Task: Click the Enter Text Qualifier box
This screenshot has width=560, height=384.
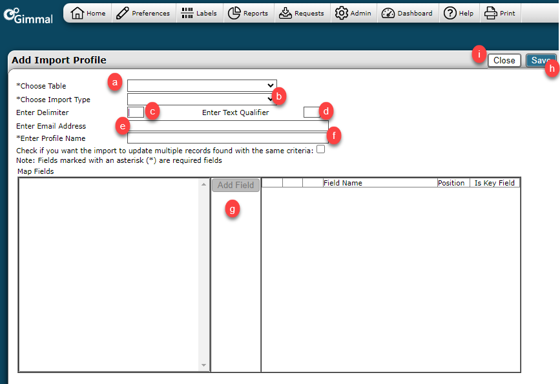Action: pos(311,112)
